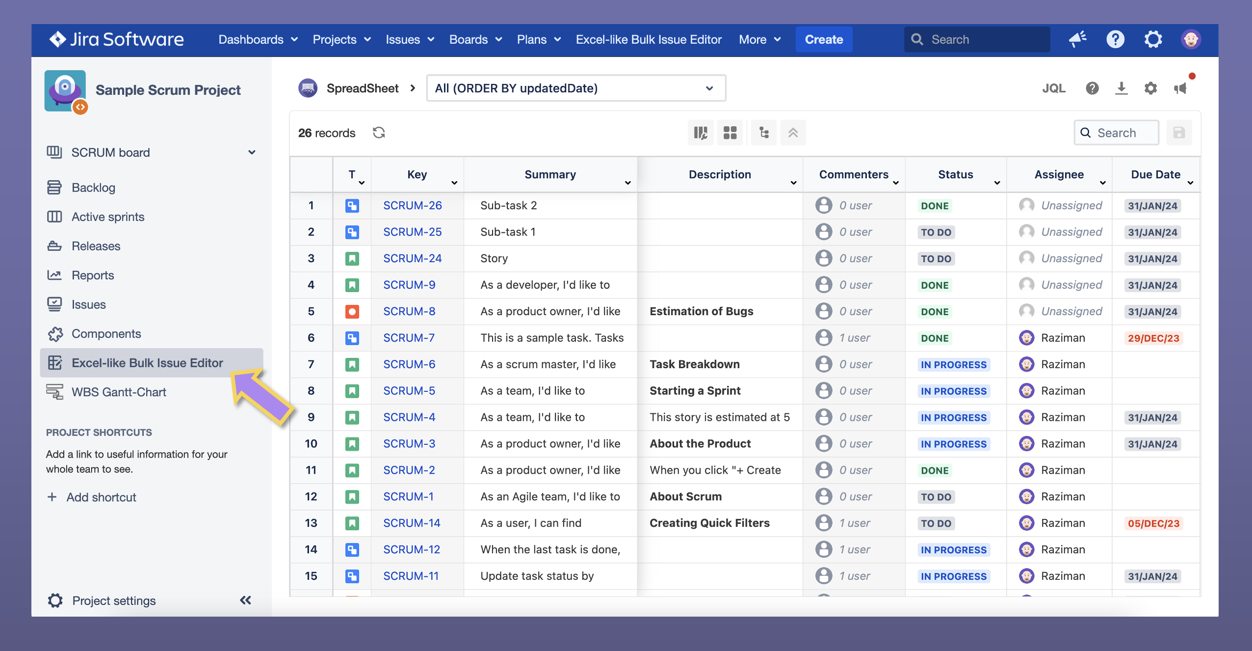This screenshot has height=651, width=1252.
Task: Select Backlog in the sidebar
Action: 93,188
